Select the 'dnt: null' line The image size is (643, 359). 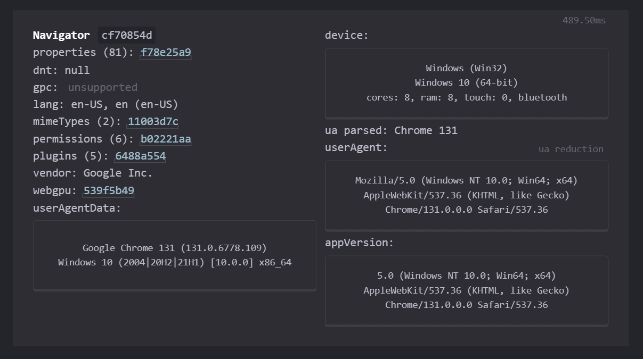61,70
